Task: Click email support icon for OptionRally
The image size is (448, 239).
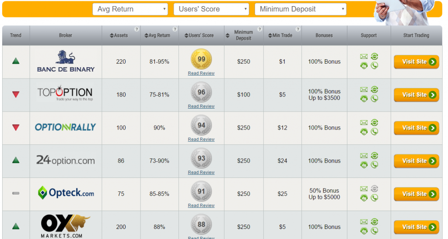Action: point(364,123)
